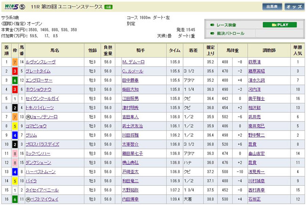Screen dimensions: 306x205
Task: Click the orange frame 7 box in row 1
Action: tap(15, 62)
